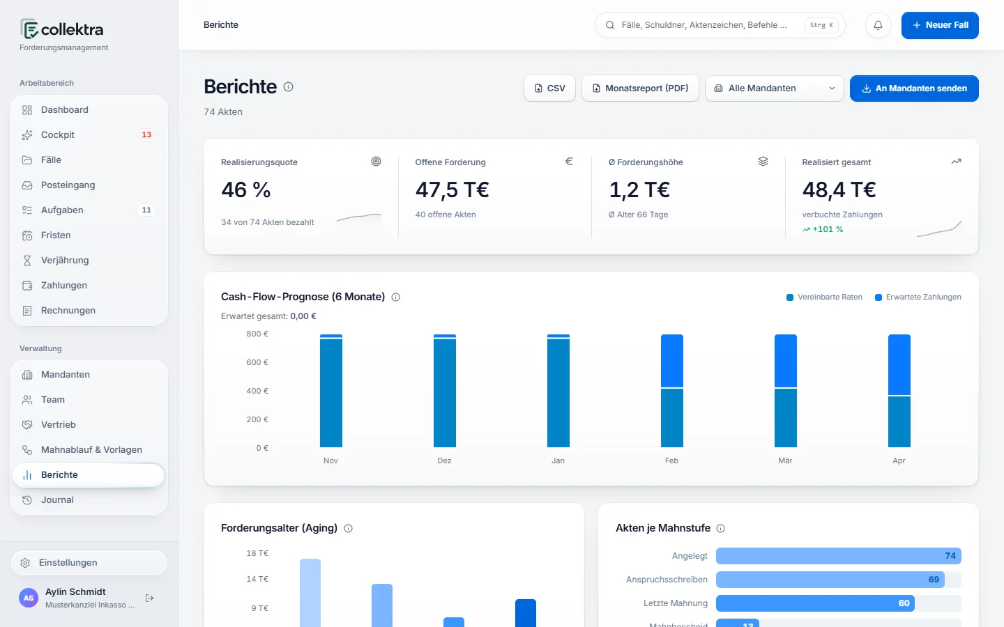Open Mahnablauf & Vorlagen
This screenshot has width=1004, height=627.
[x=89, y=450]
